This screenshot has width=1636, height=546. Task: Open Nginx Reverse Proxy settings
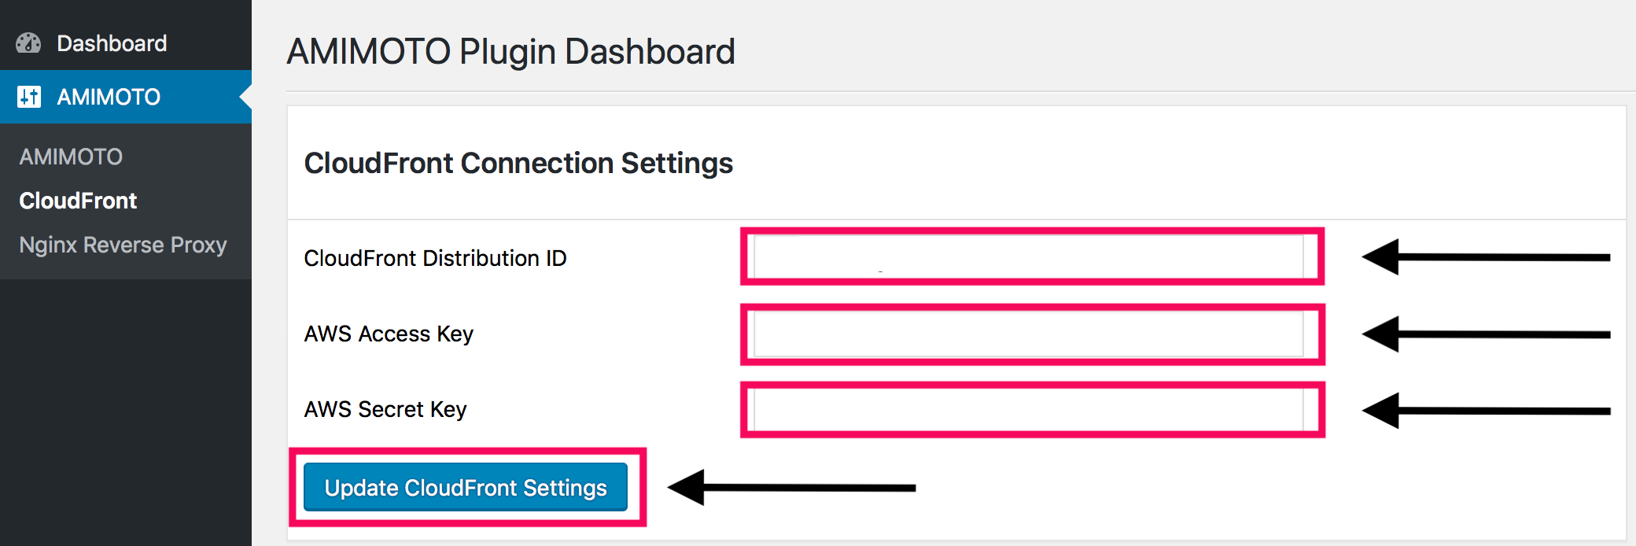122,245
